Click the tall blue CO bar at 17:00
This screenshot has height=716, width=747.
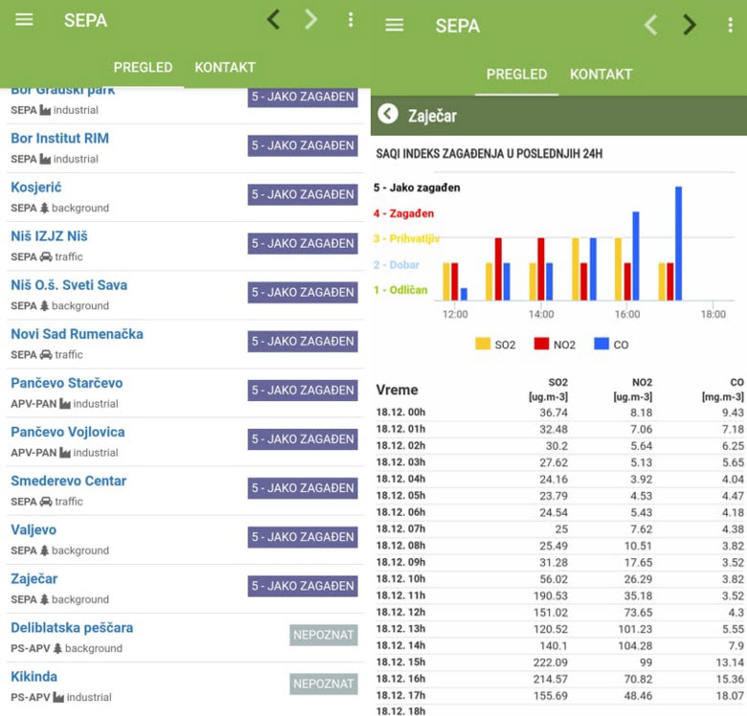point(678,243)
